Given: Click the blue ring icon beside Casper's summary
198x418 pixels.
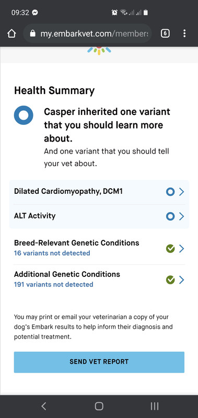Looking at the screenshot, I should 24,115.
